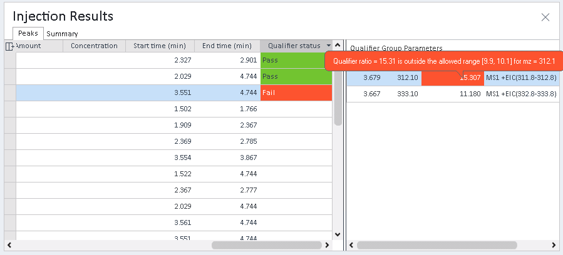This screenshot has width=563, height=255.
Task: Select the Fail qualifier status cell
Action: tap(296, 92)
